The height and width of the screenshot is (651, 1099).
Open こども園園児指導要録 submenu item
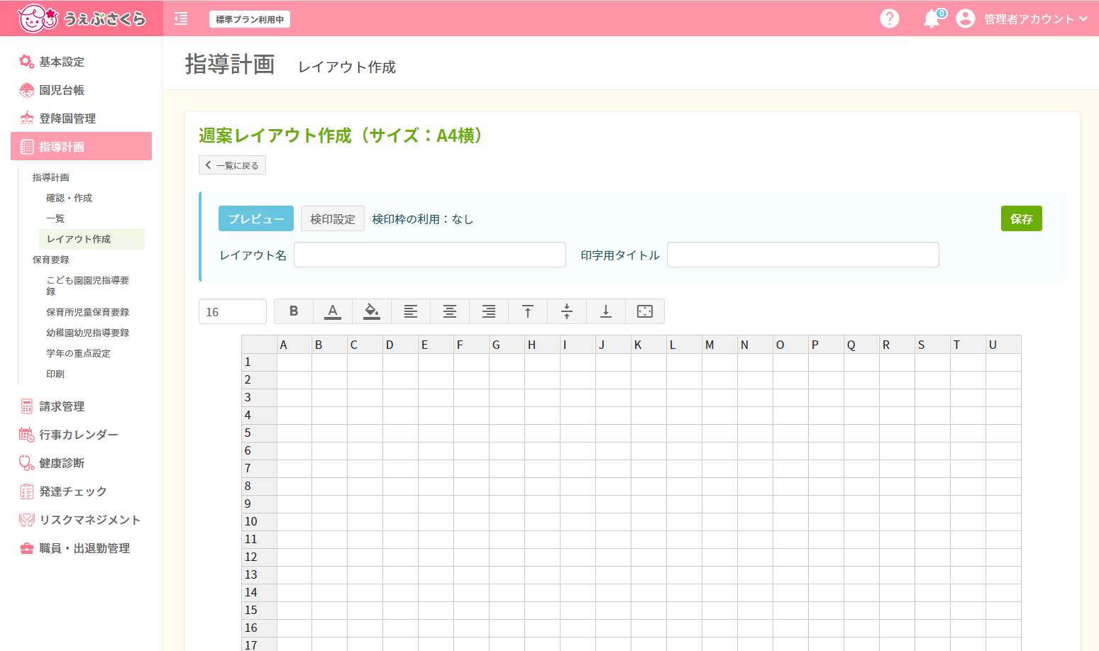[x=88, y=286]
